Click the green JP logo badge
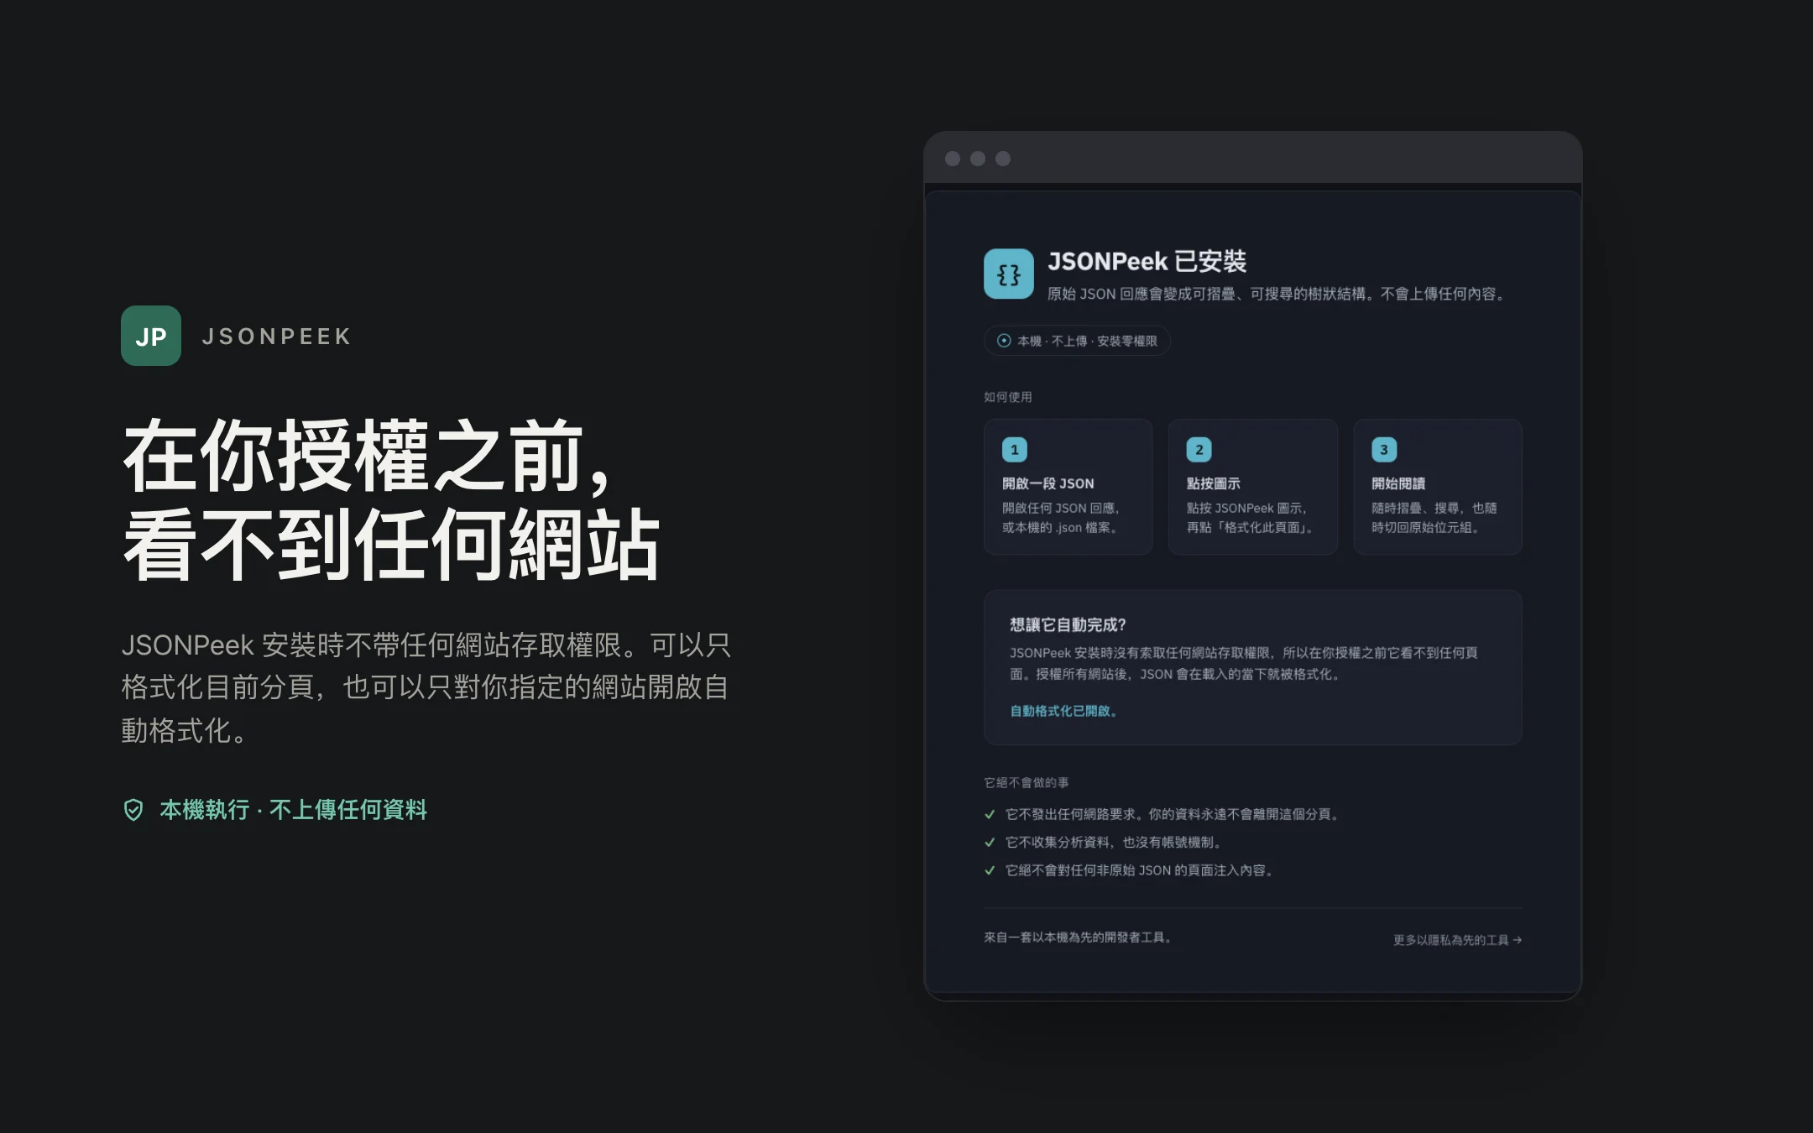 tap(151, 336)
